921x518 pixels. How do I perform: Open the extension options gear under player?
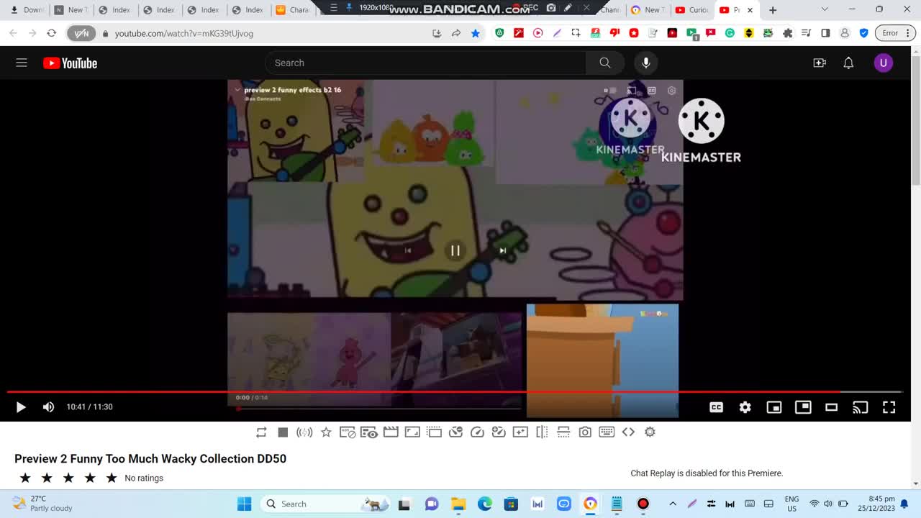(x=650, y=432)
